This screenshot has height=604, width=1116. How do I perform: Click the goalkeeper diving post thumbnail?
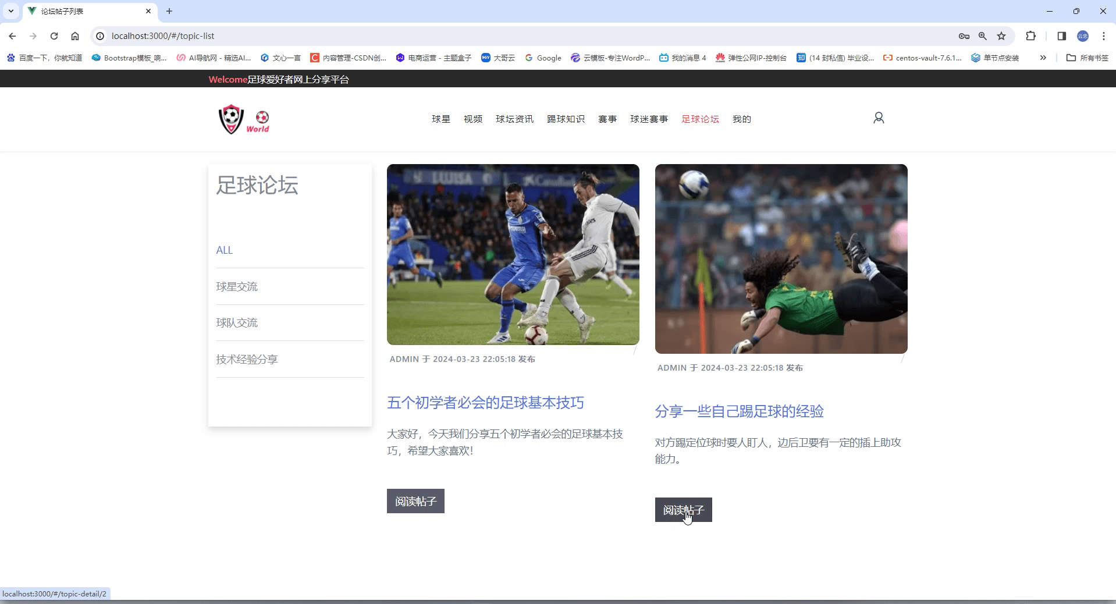780,259
